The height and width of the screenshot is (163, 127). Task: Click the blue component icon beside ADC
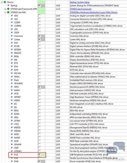[12, 15]
